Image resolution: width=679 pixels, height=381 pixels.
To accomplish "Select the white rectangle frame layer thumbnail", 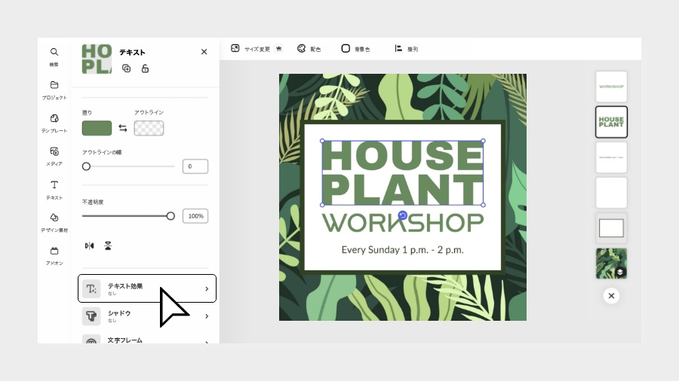I will pos(611,228).
